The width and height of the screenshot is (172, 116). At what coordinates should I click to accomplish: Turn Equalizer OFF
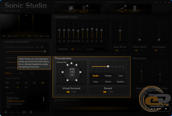(79, 49)
